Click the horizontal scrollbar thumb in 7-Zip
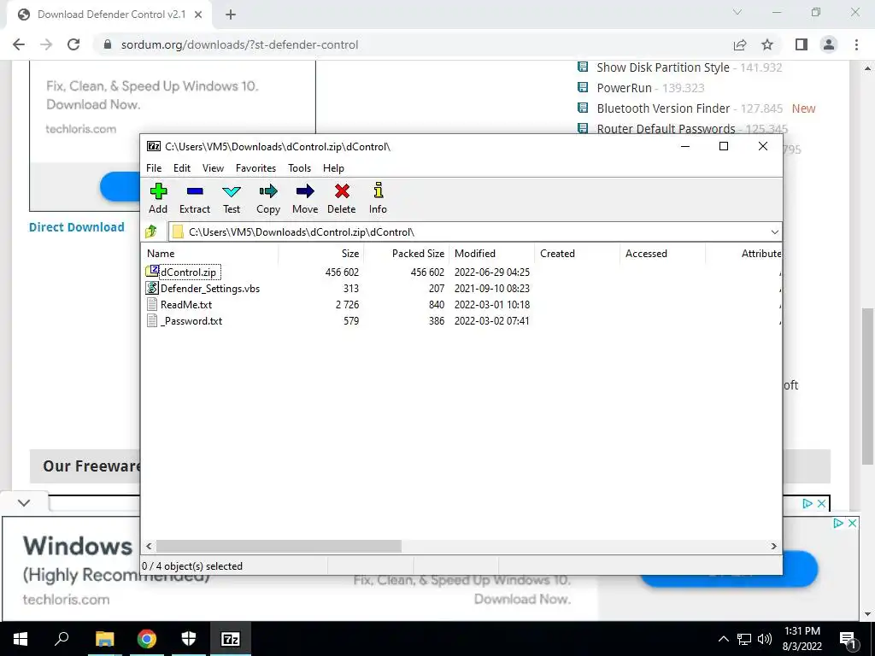The image size is (875, 656). (x=279, y=546)
